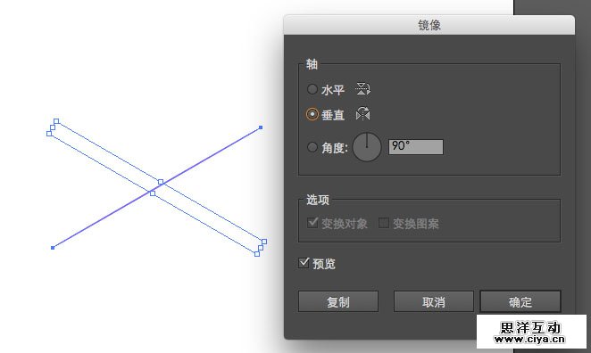Click the 90° angle input field
Image resolution: width=591 pixels, height=353 pixels.
[x=416, y=147]
